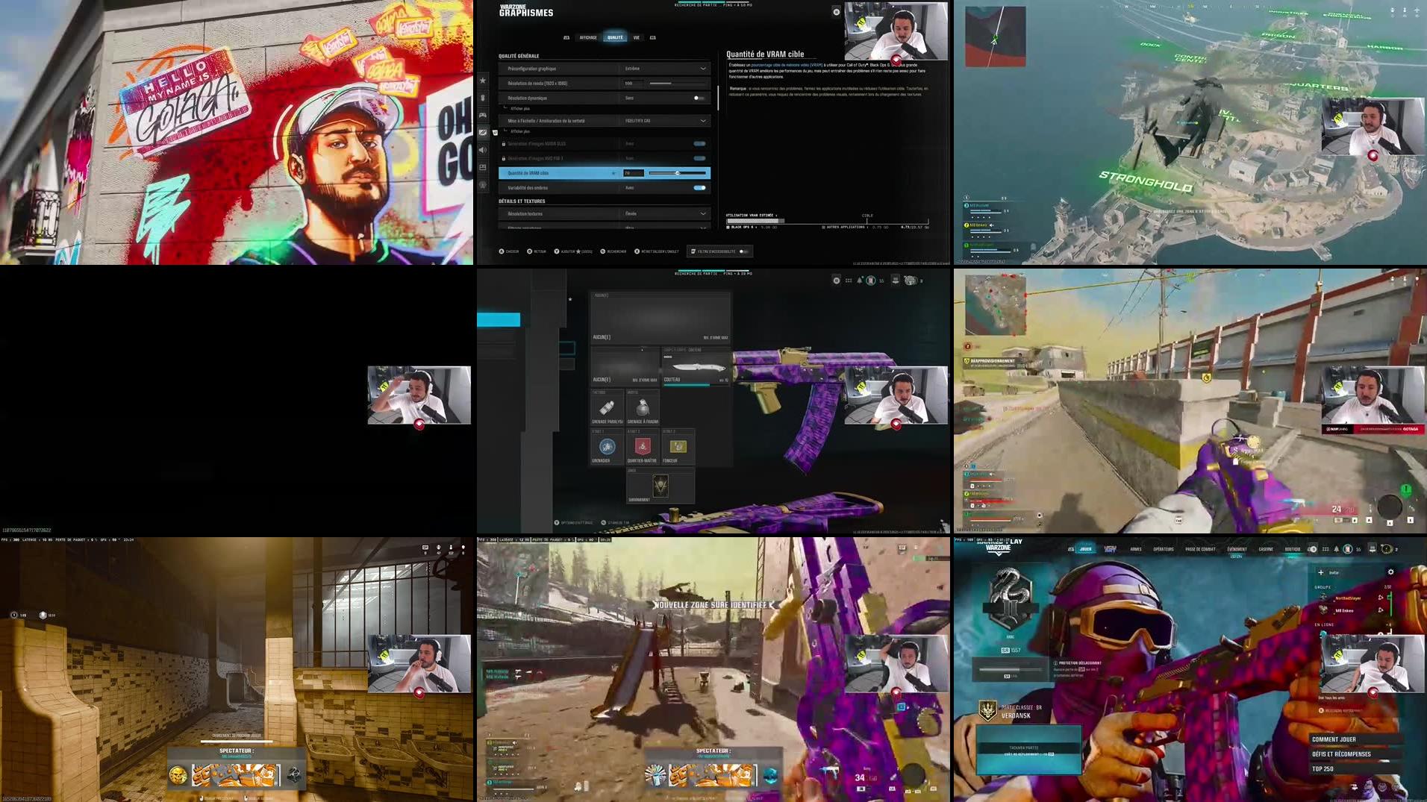Select the Qualité tab
The image size is (1427, 802).
pyautogui.click(x=615, y=37)
